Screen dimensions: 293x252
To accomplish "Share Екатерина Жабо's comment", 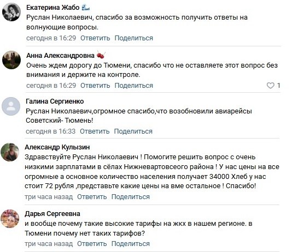I will (x=133, y=38).
